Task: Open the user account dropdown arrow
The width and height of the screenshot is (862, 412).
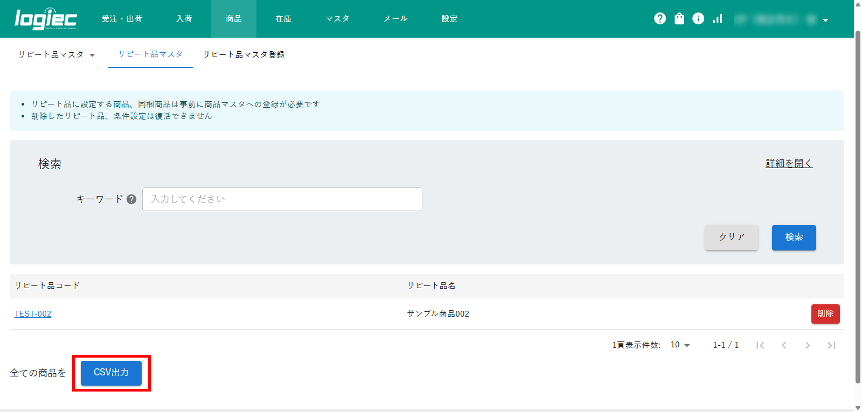Action: [825, 20]
